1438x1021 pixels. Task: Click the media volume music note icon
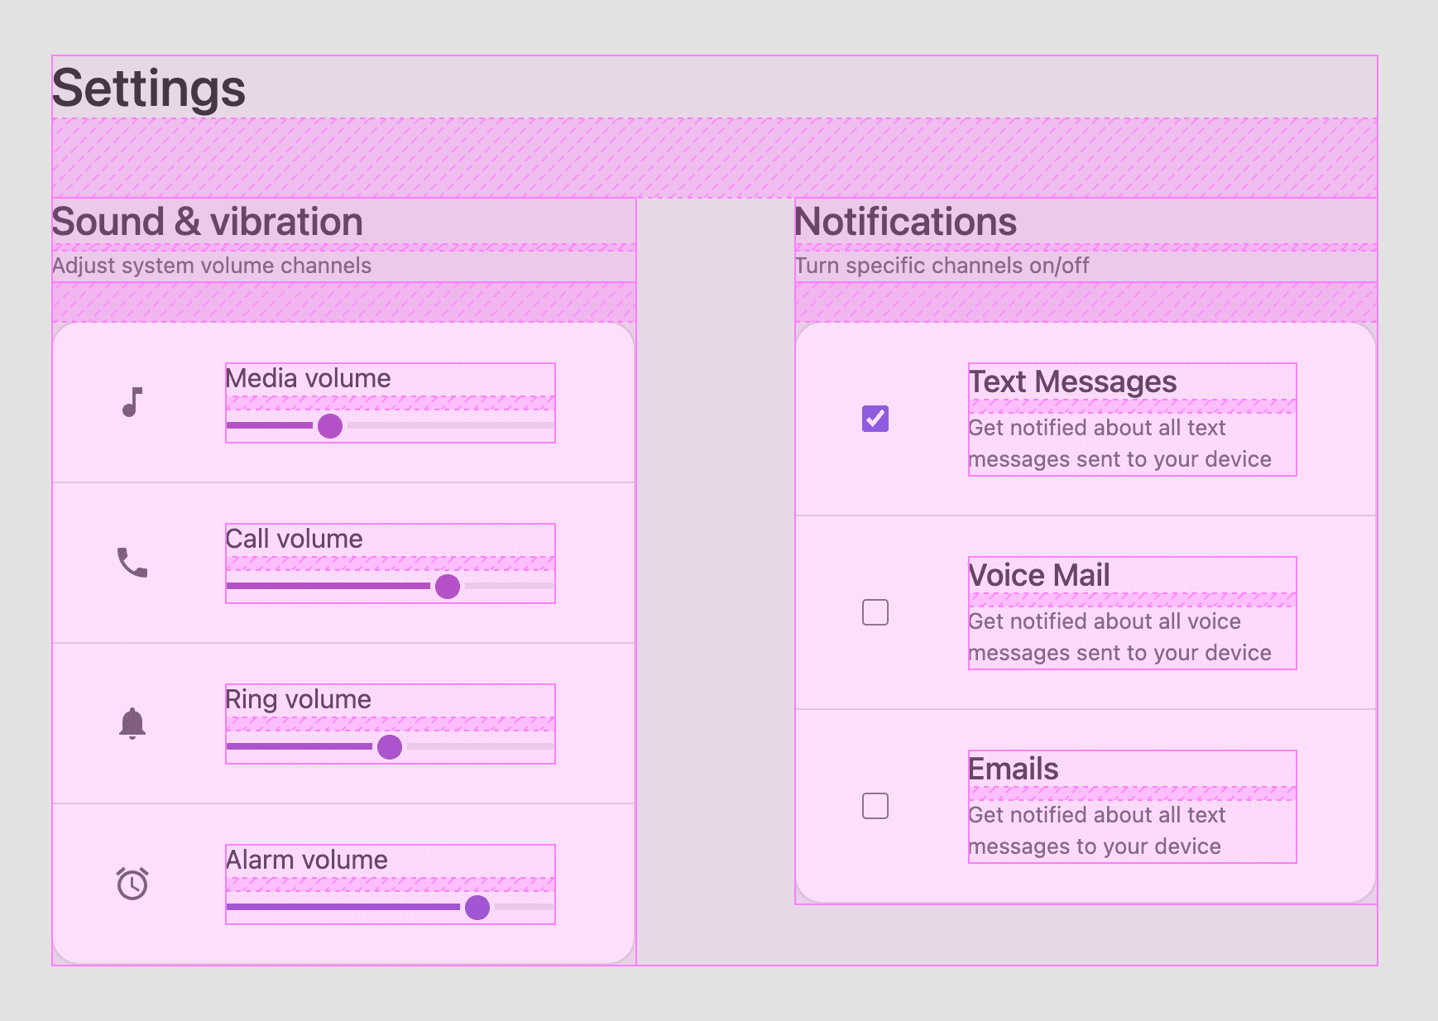[x=132, y=402]
